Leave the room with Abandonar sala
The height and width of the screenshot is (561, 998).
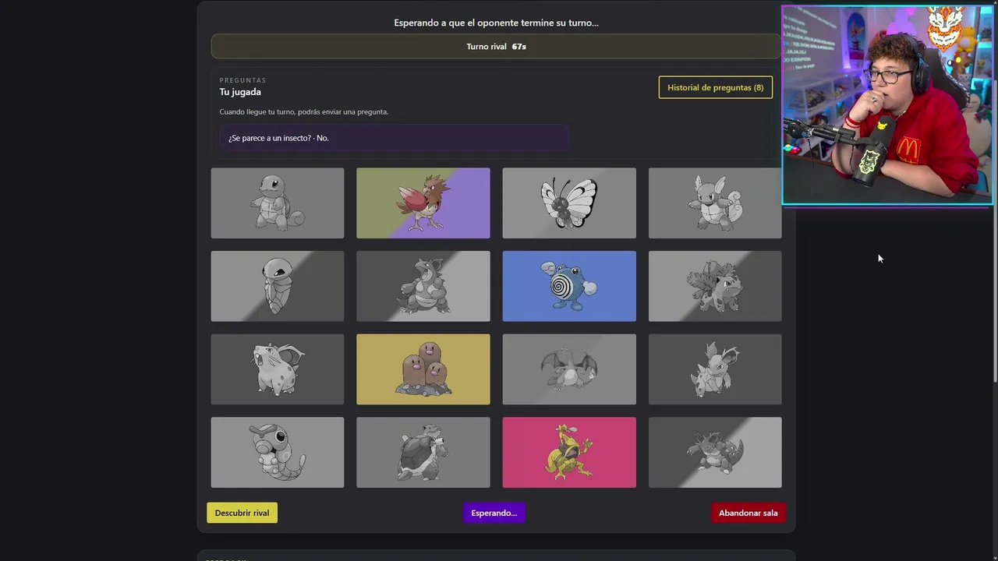click(x=748, y=513)
